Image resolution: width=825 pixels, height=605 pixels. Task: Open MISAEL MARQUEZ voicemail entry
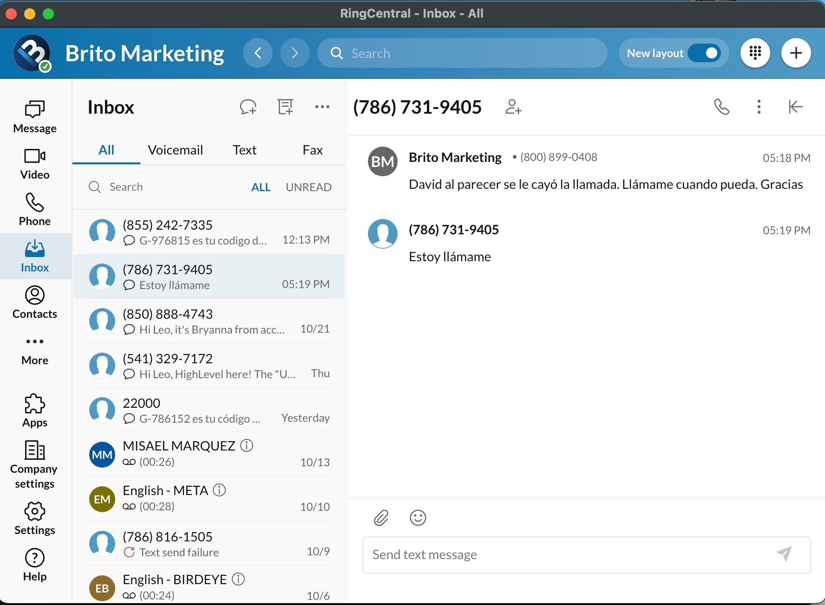pos(210,455)
